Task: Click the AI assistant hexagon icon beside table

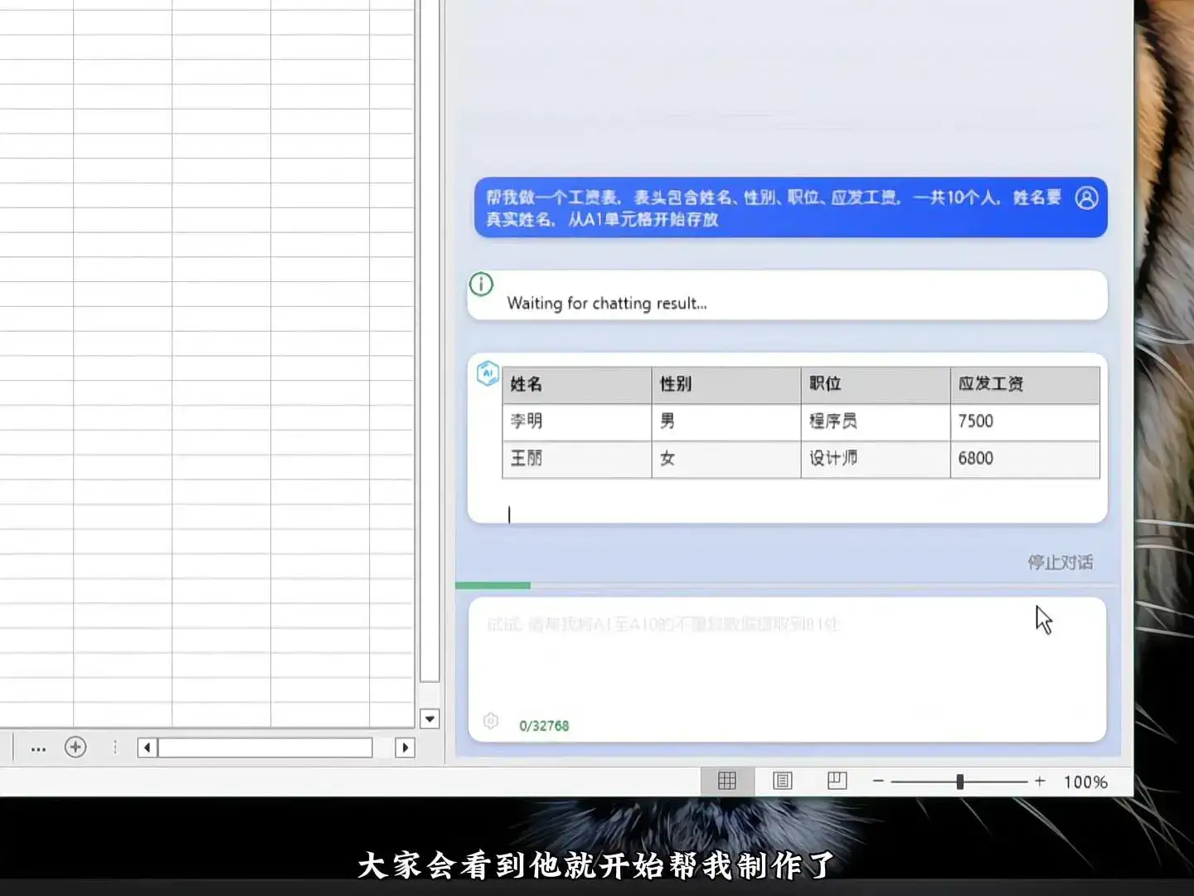Action: (488, 374)
